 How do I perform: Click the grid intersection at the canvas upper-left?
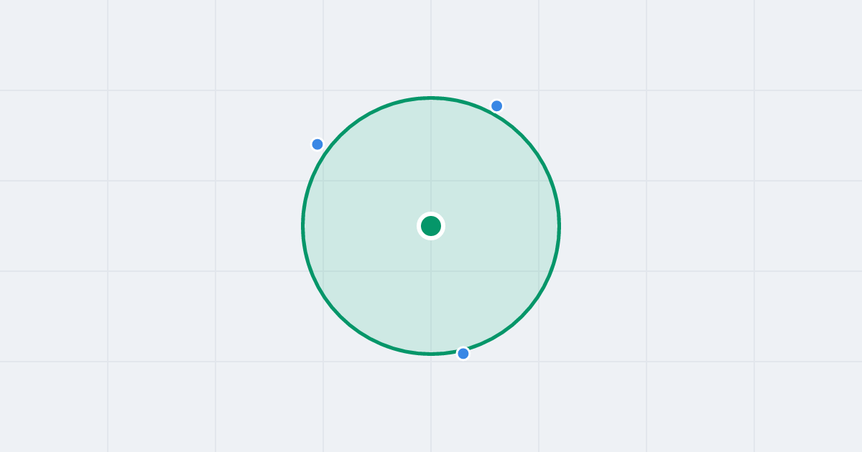click(x=108, y=90)
